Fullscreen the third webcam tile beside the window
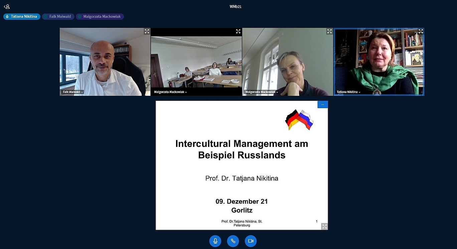The width and height of the screenshot is (457, 249). [x=329, y=31]
